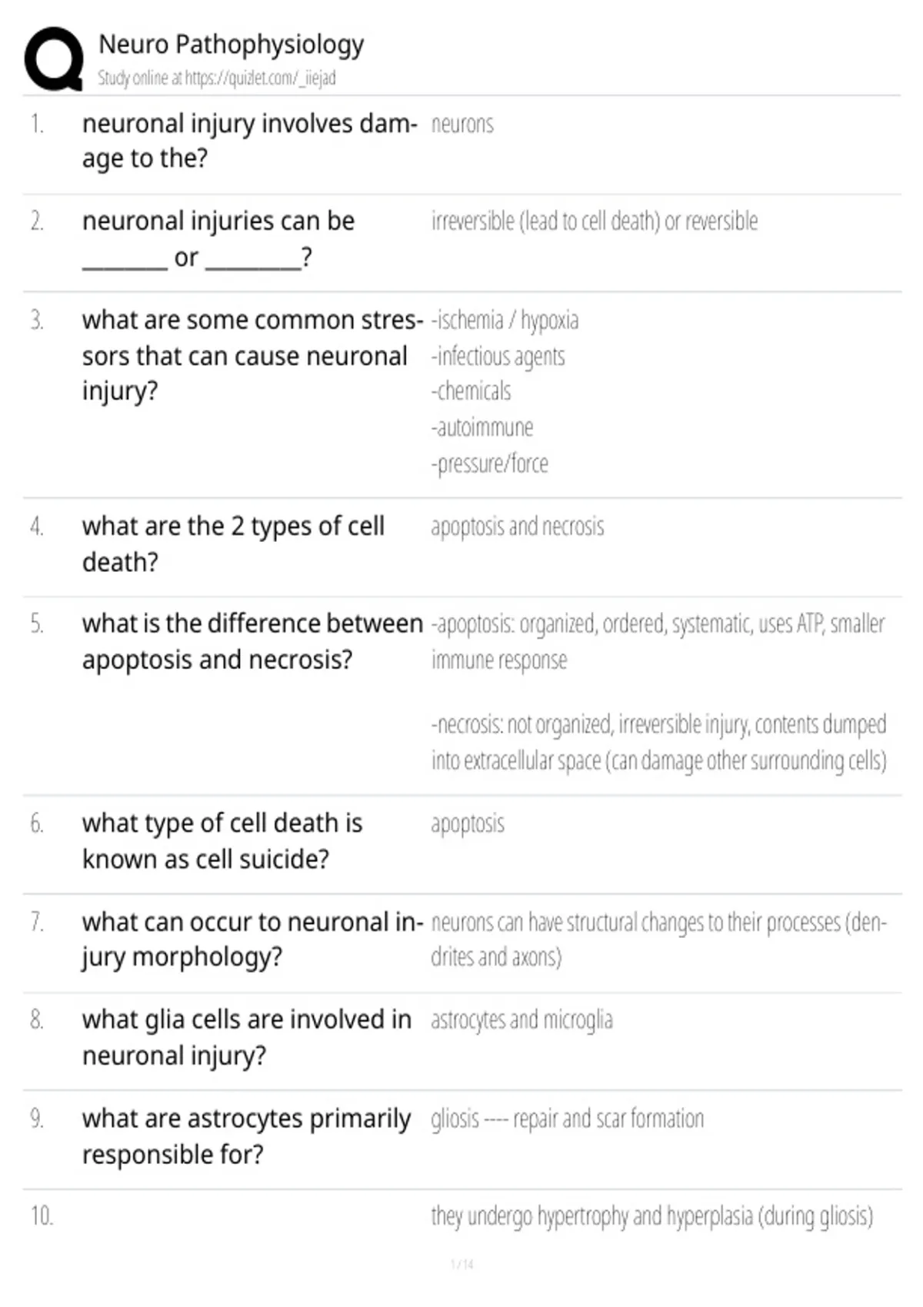The image size is (923, 1307).
Task: Select the Neuro Pathophysiology title
Action: coord(231,45)
